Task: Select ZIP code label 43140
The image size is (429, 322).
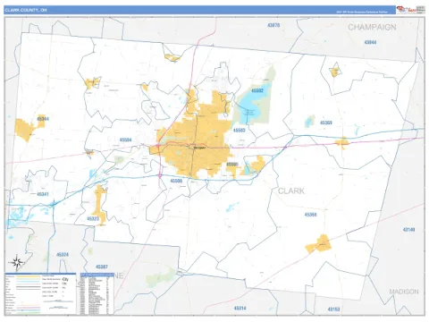Action: tap(408, 230)
